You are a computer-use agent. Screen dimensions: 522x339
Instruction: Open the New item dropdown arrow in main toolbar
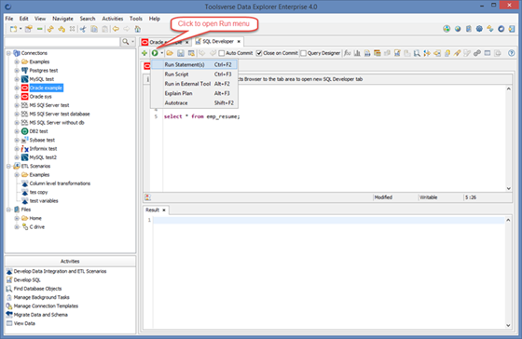pyautogui.click(x=21, y=29)
